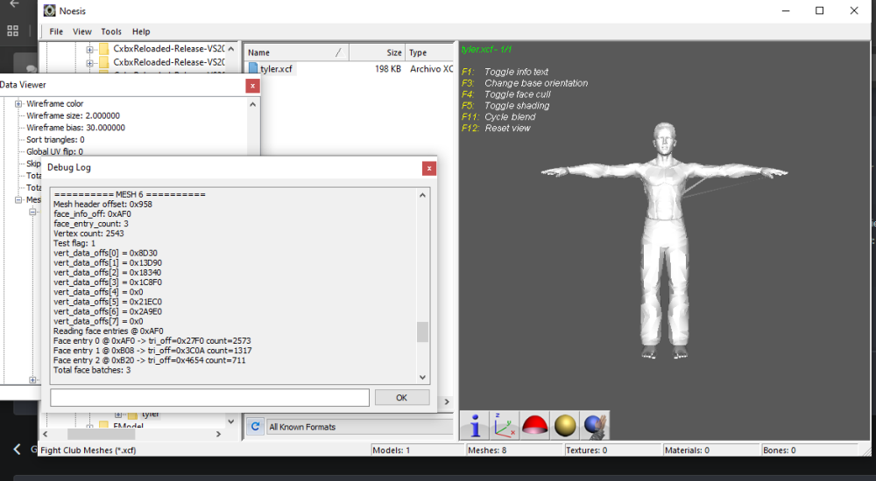Viewport: 876px width, 481px height.
Task: Open the Tools menu
Action: point(111,31)
